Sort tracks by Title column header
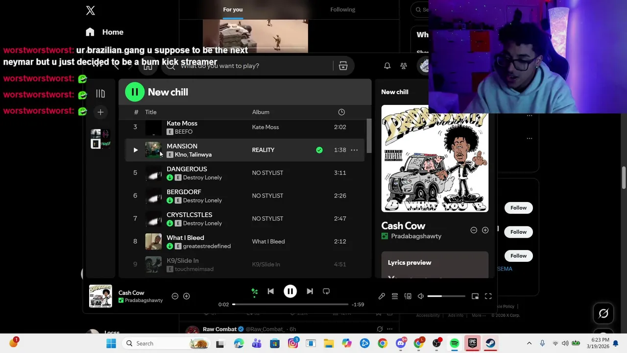The height and width of the screenshot is (353, 627). [x=150, y=112]
